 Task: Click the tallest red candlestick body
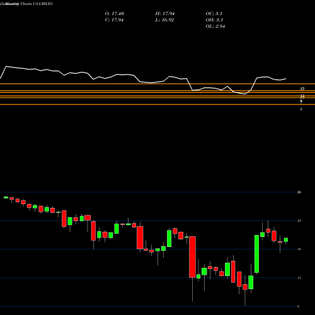coord(192,257)
